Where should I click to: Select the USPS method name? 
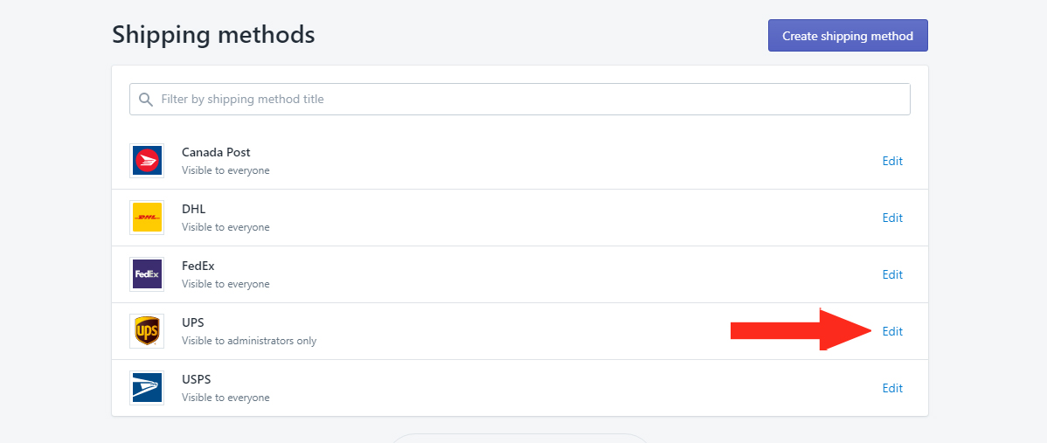point(197,379)
